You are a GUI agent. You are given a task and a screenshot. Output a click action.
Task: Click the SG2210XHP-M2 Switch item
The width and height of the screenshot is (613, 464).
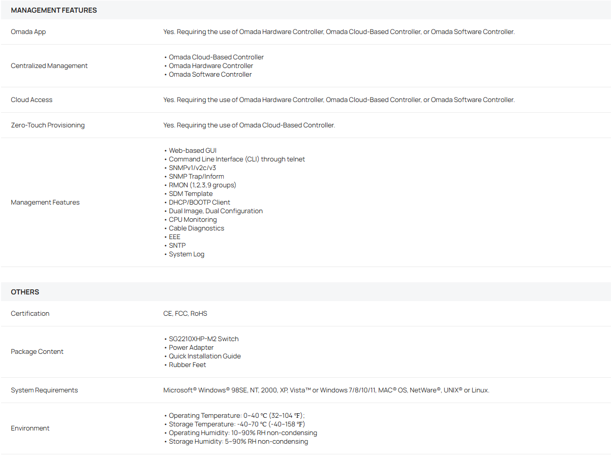(203, 339)
